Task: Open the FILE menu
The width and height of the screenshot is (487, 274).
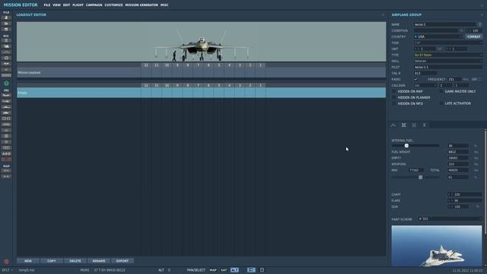Action: [47, 5]
